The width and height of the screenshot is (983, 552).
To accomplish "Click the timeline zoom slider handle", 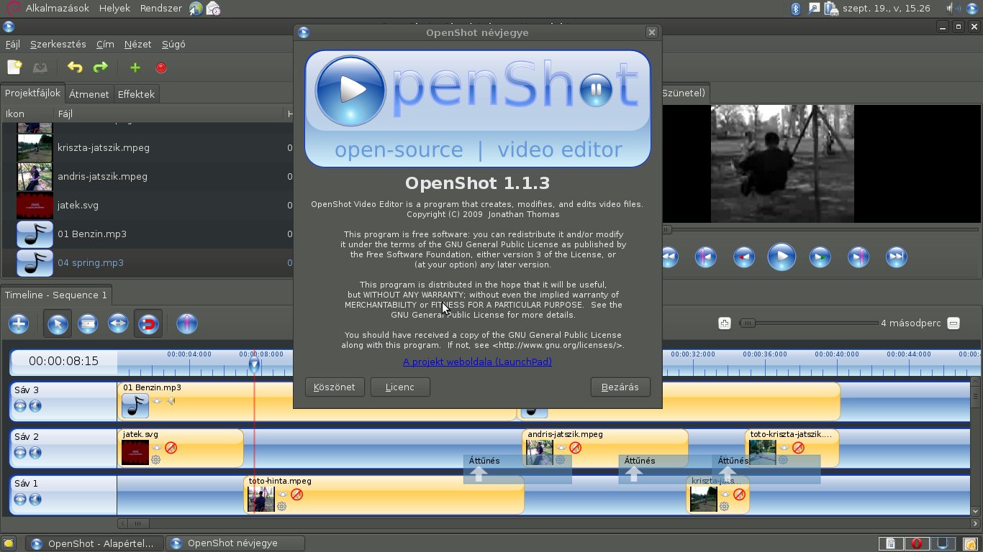I will 748,323.
